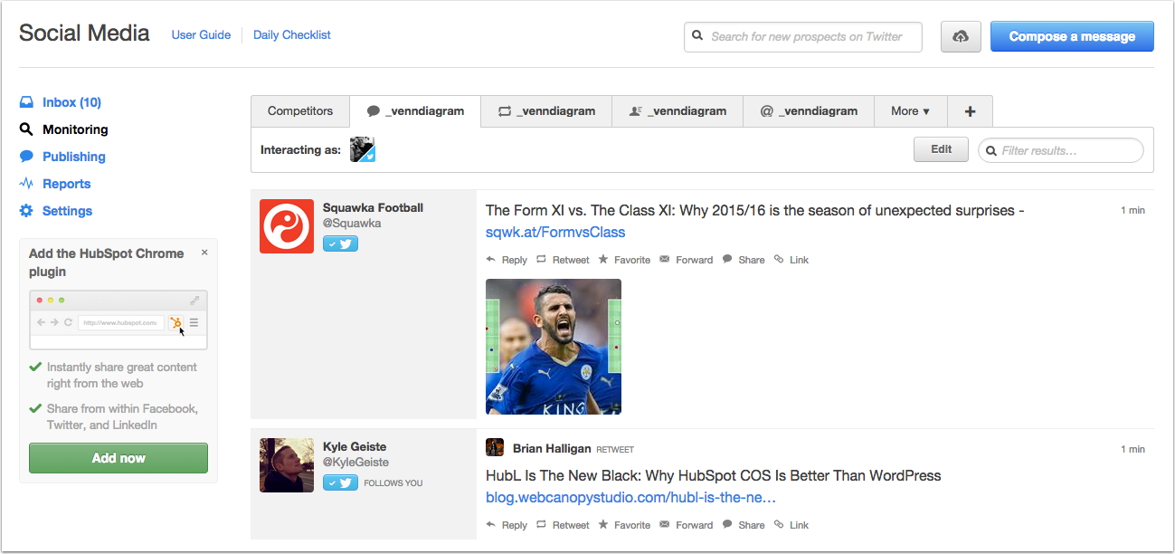Click the Monitoring magnifier icon
Screen dimensions: 1175x554
(x=26, y=129)
